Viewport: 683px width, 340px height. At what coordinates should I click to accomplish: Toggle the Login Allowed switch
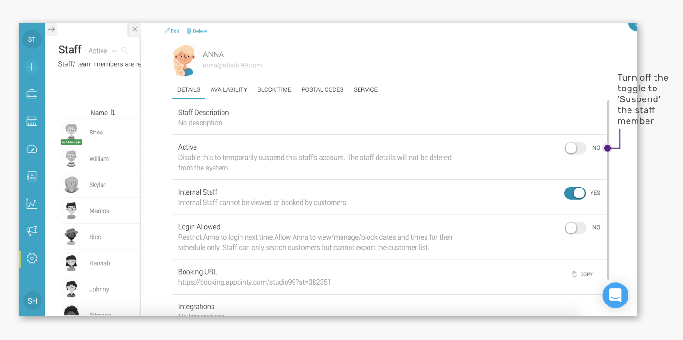coord(575,228)
